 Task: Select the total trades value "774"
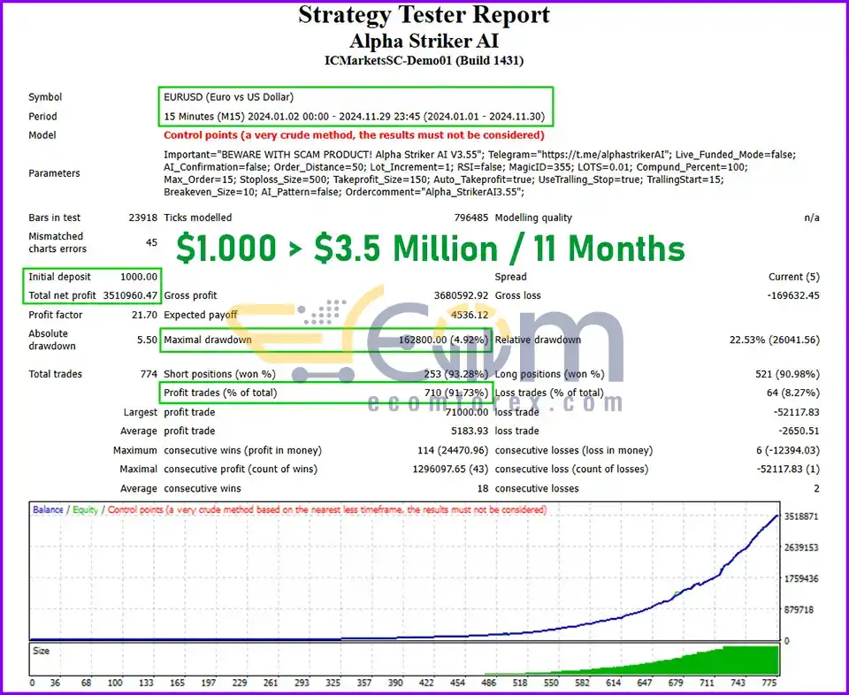(149, 374)
